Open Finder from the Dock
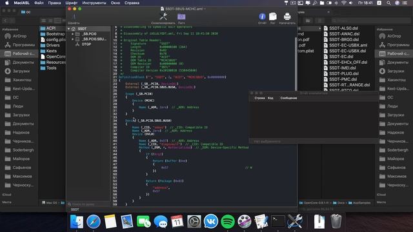 pyautogui.click(x=77, y=222)
